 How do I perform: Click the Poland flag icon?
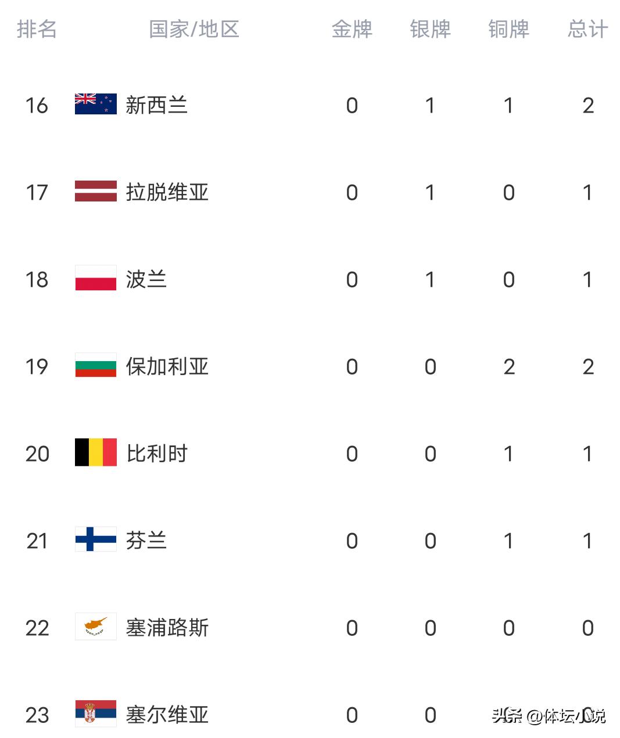click(x=95, y=279)
